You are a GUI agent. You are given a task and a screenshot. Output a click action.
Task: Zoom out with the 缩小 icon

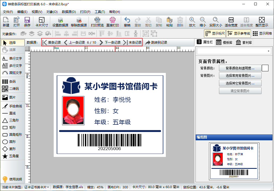tap(203, 22)
